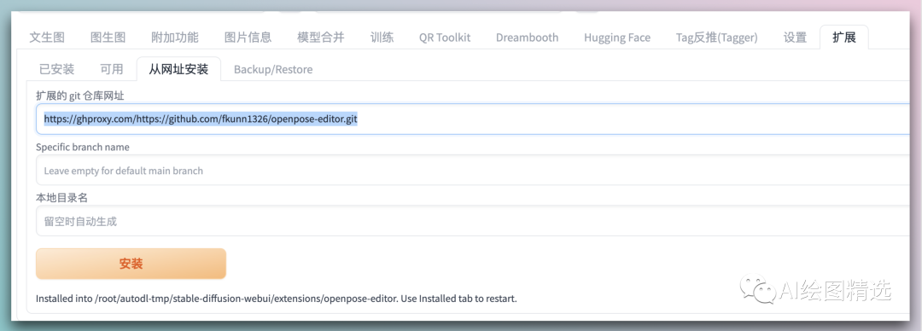Screen dimensions: 922x331
Task: Switch to the 已安装 sub-tab
Action: coord(57,69)
